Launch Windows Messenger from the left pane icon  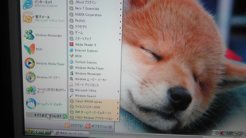coord(29,34)
